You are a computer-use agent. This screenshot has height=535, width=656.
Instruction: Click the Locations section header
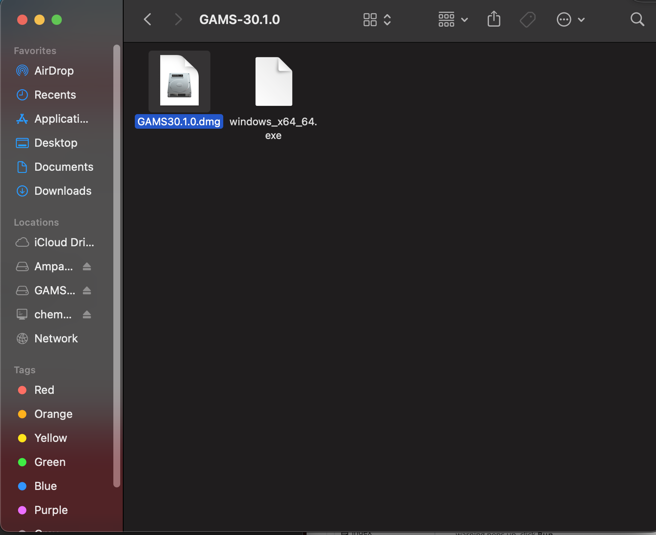[36, 222]
